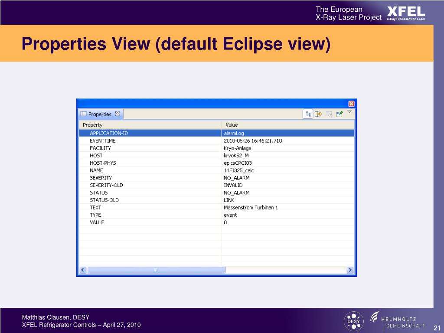
Task: Toggle the Show Categories tree icon
Action: point(308,114)
